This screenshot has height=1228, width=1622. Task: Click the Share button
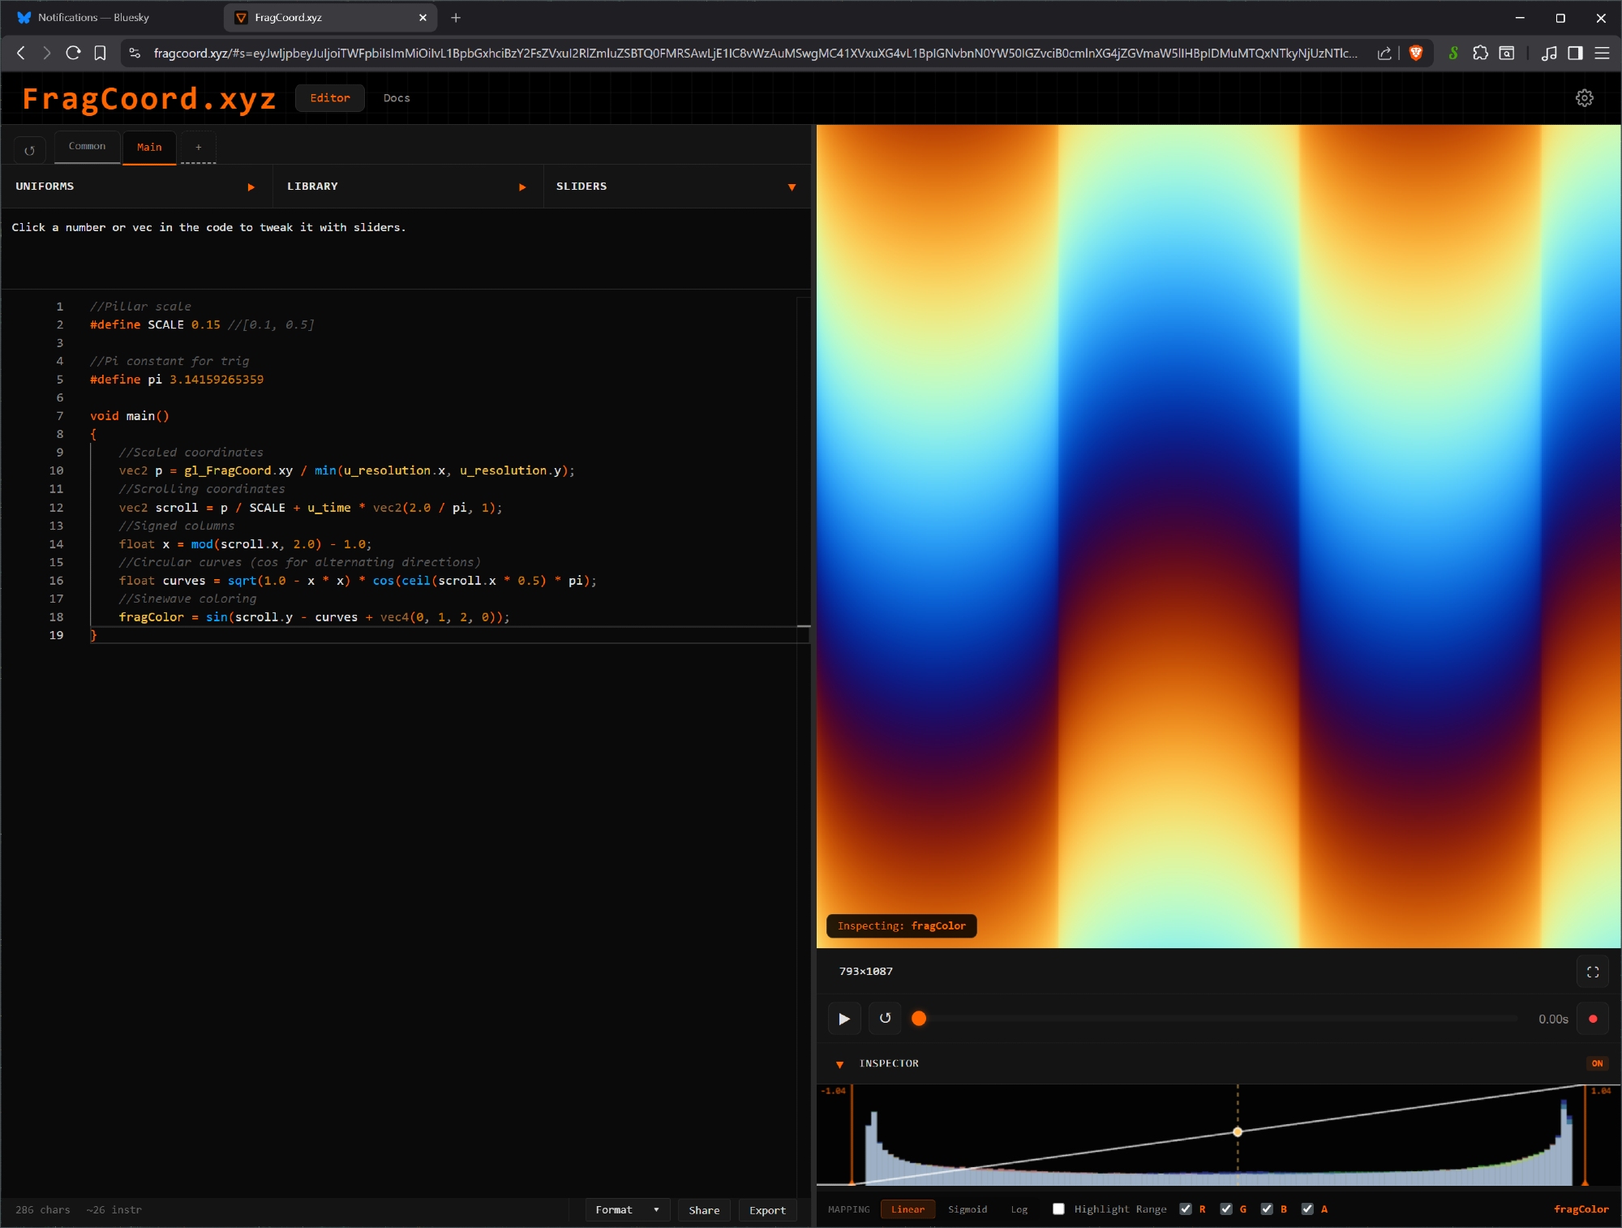pos(704,1210)
